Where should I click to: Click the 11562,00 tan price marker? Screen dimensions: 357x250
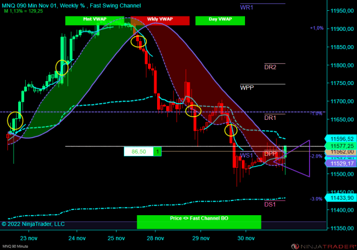click(x=340, y=152)
